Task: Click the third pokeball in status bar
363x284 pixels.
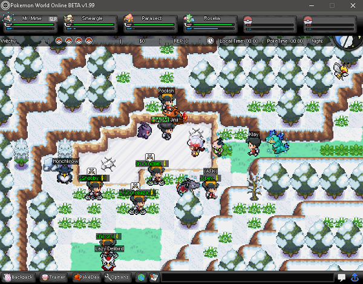Action: 79,41
